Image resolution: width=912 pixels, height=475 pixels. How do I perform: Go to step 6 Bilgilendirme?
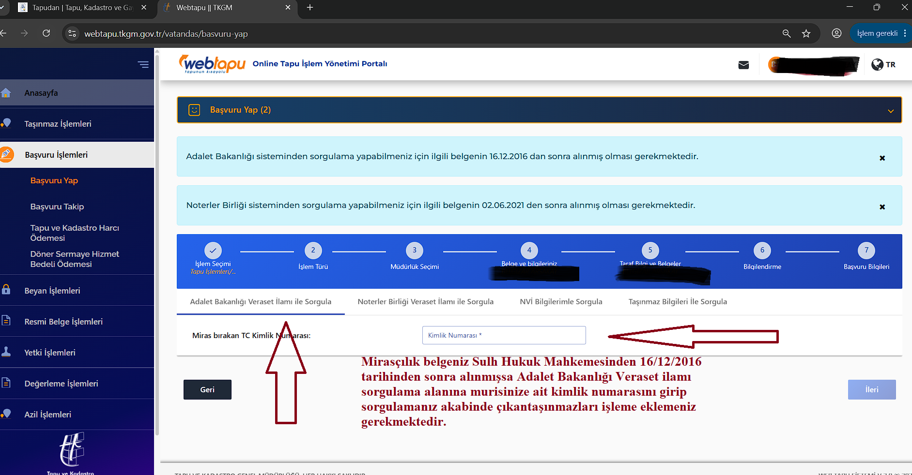click(762, 256)
